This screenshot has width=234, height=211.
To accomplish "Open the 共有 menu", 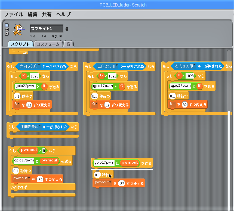I will 47,14.
